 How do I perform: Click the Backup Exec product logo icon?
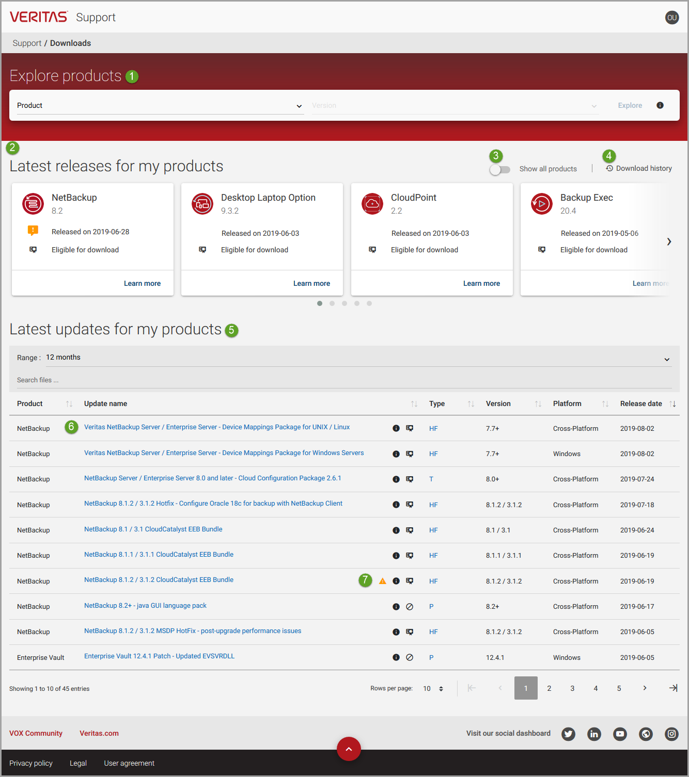coord(542,204)
